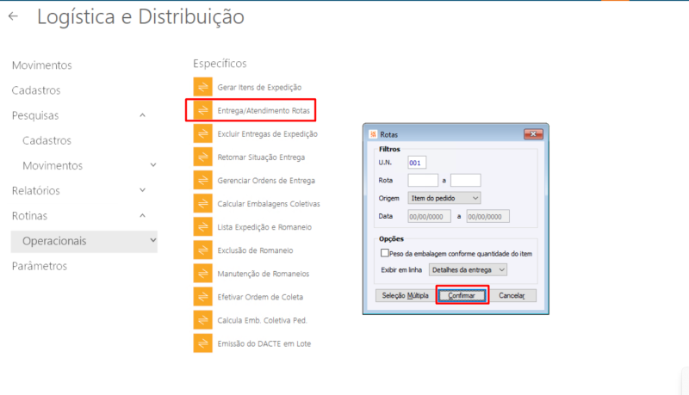Select Relatórios in sidebar
Screen dimensions: 689x395
[35, 190]
